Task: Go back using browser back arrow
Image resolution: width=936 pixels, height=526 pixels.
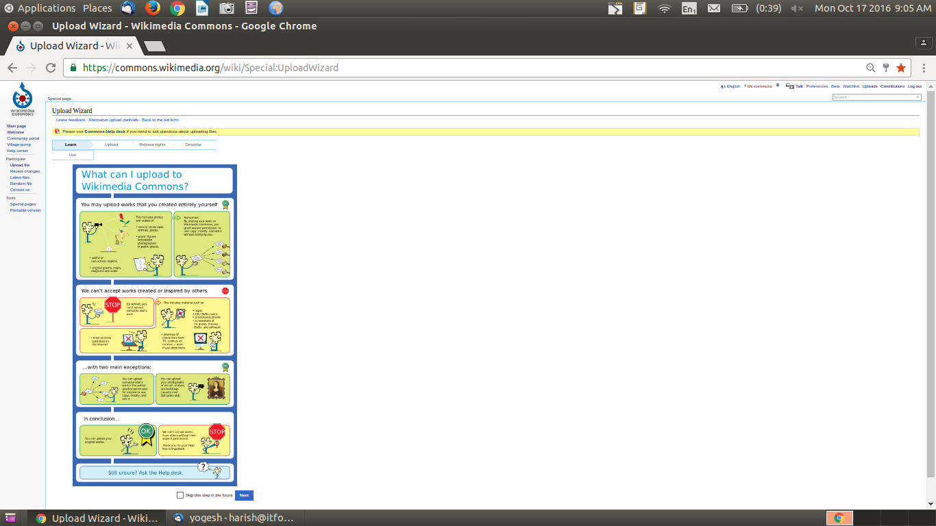Action: (12, 68)
